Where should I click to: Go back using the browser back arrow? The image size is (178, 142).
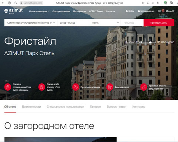[x=3, y=3]
